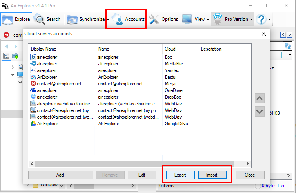Screen dimensions: 296x193
Task: Click the 'GoogleDrive' cloud cell
Action: point(176,123)
